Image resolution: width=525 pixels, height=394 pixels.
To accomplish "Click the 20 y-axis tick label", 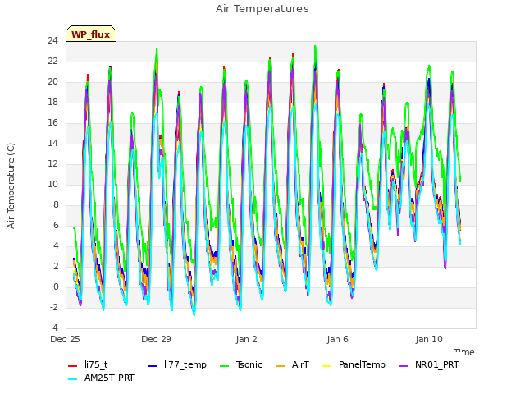I will pos(52,81).
